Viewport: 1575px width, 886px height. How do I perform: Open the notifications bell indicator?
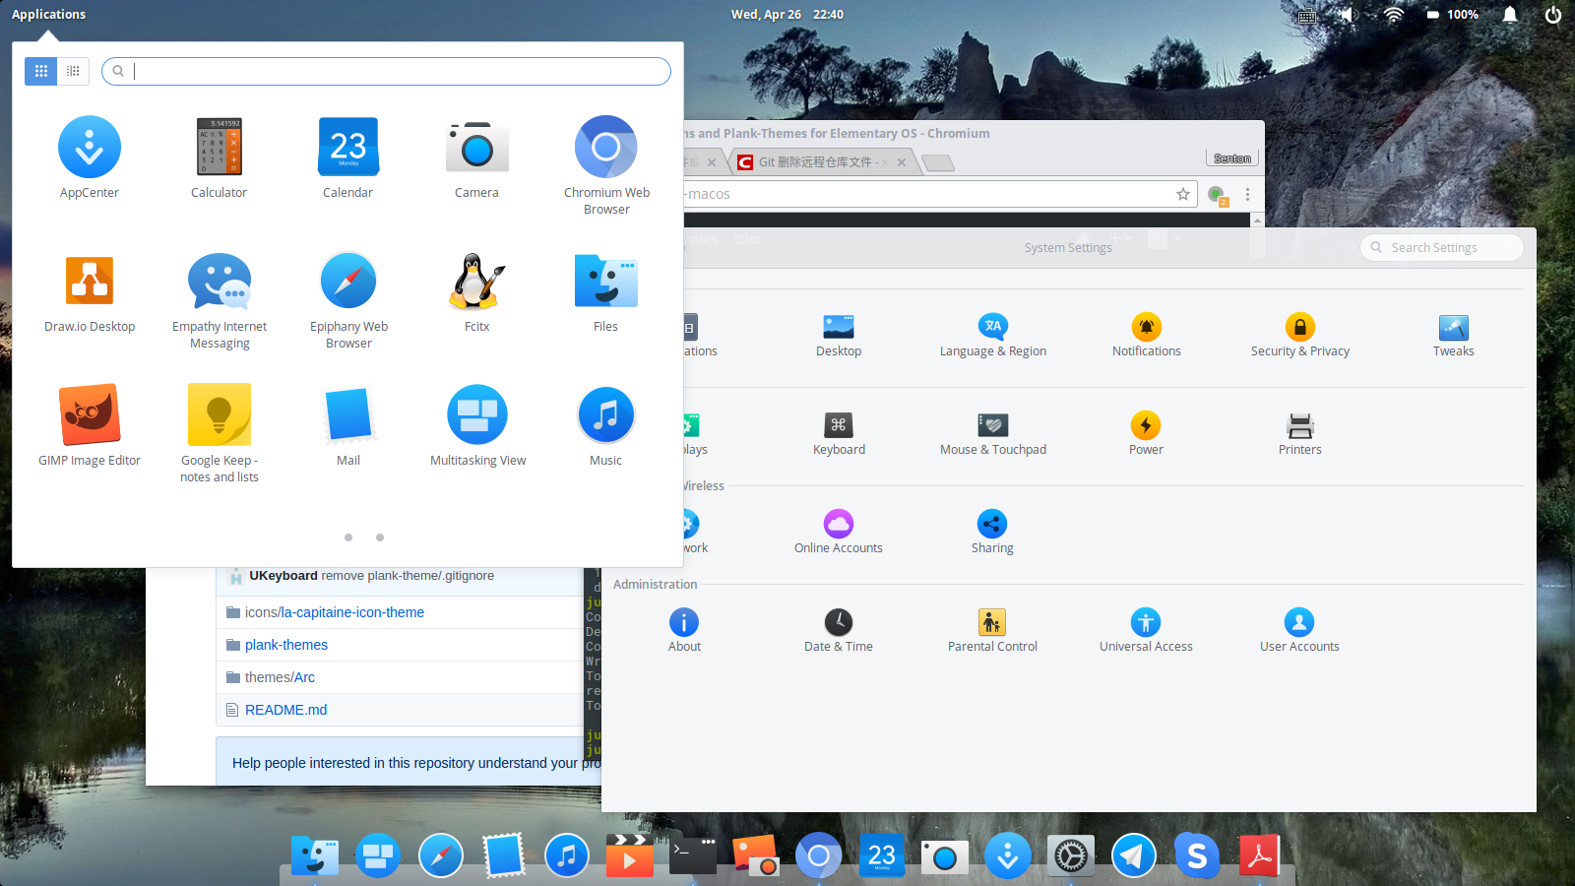pos(1510,15)
